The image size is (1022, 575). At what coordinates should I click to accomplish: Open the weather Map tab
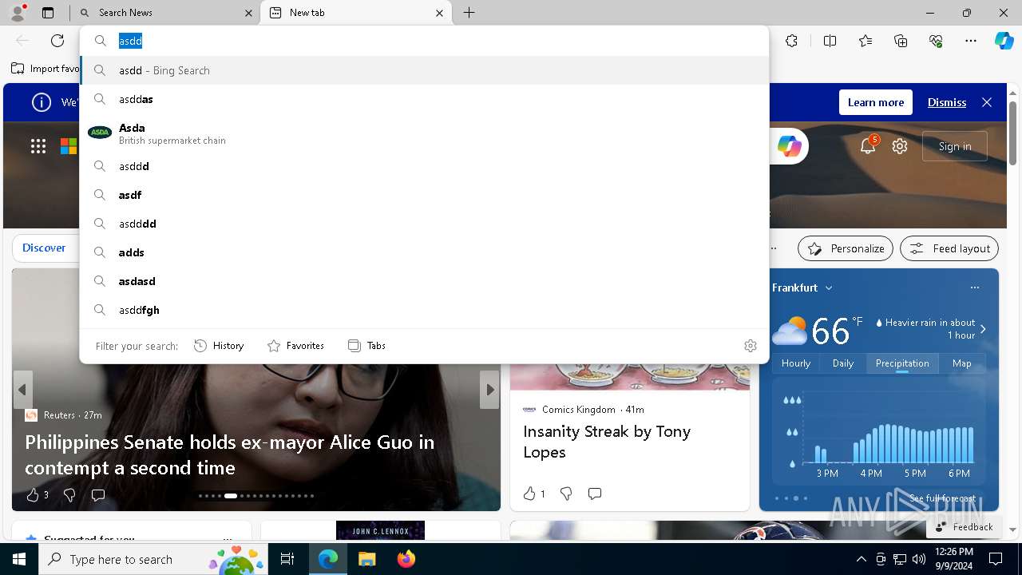[961, 363]
